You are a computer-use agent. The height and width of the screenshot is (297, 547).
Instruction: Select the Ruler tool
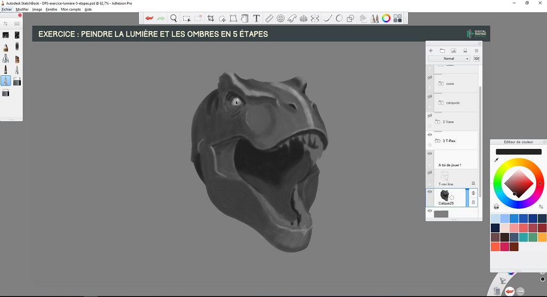tap(269, 19)
